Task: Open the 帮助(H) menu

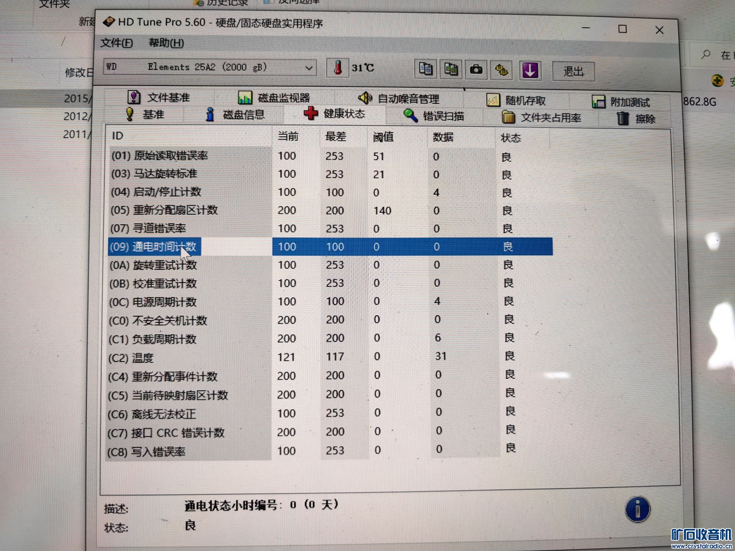Action: click(x=166, y=43)
